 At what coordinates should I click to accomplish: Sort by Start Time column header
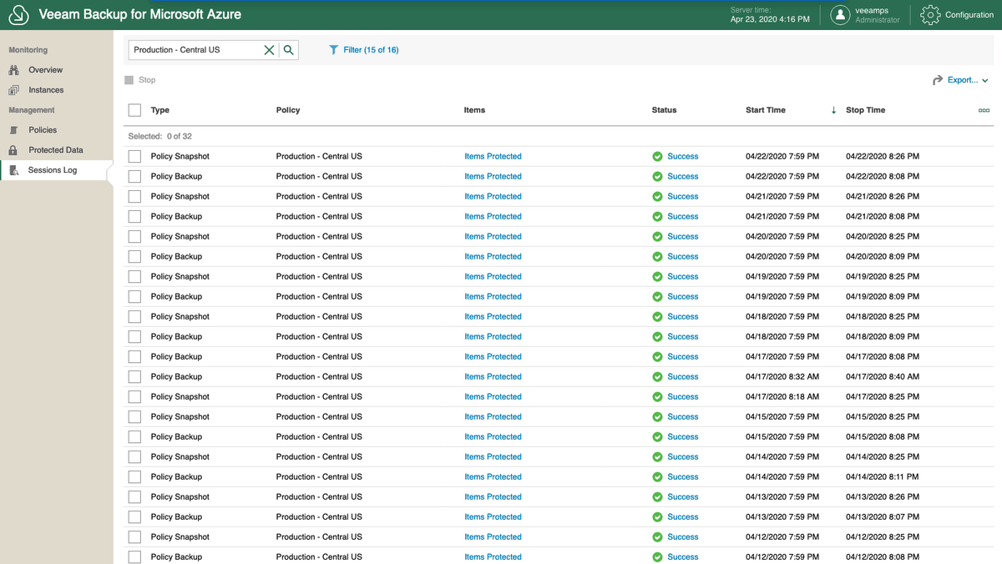click(766, 110)
